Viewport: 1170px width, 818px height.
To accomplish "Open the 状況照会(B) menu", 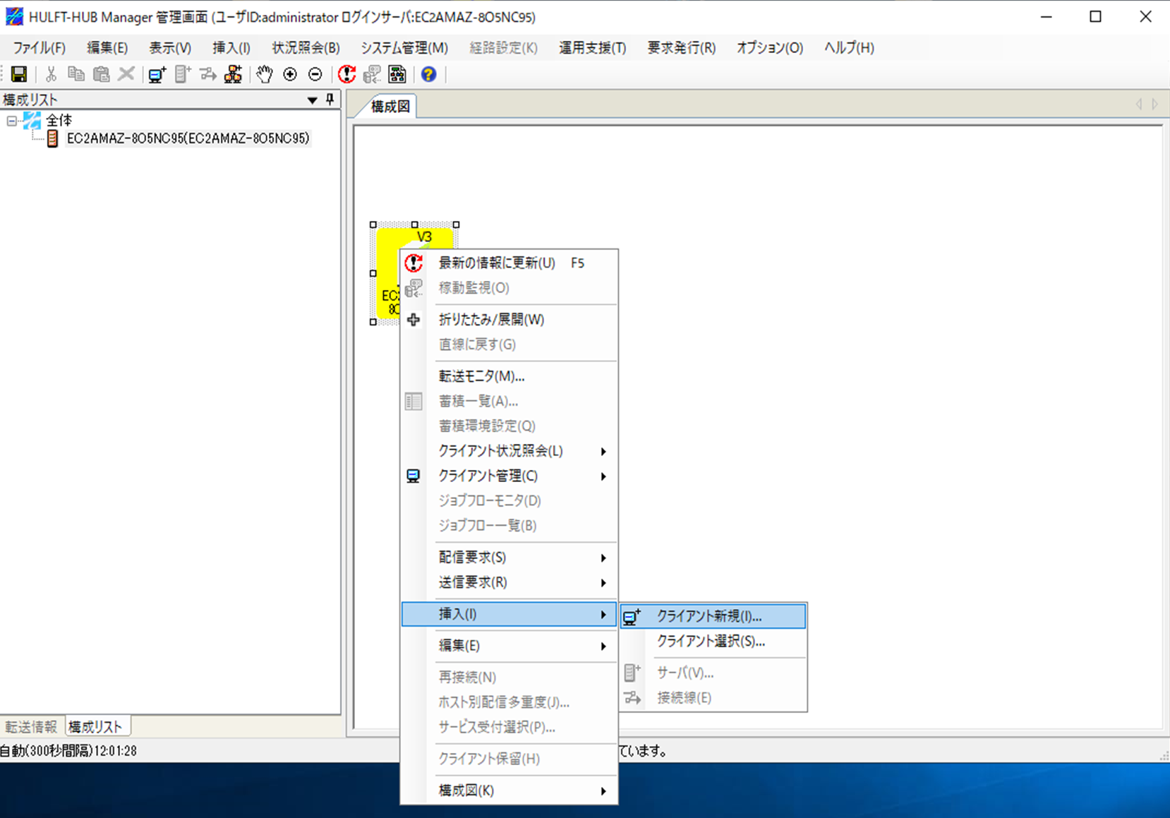I will click(x=306, y=47).
